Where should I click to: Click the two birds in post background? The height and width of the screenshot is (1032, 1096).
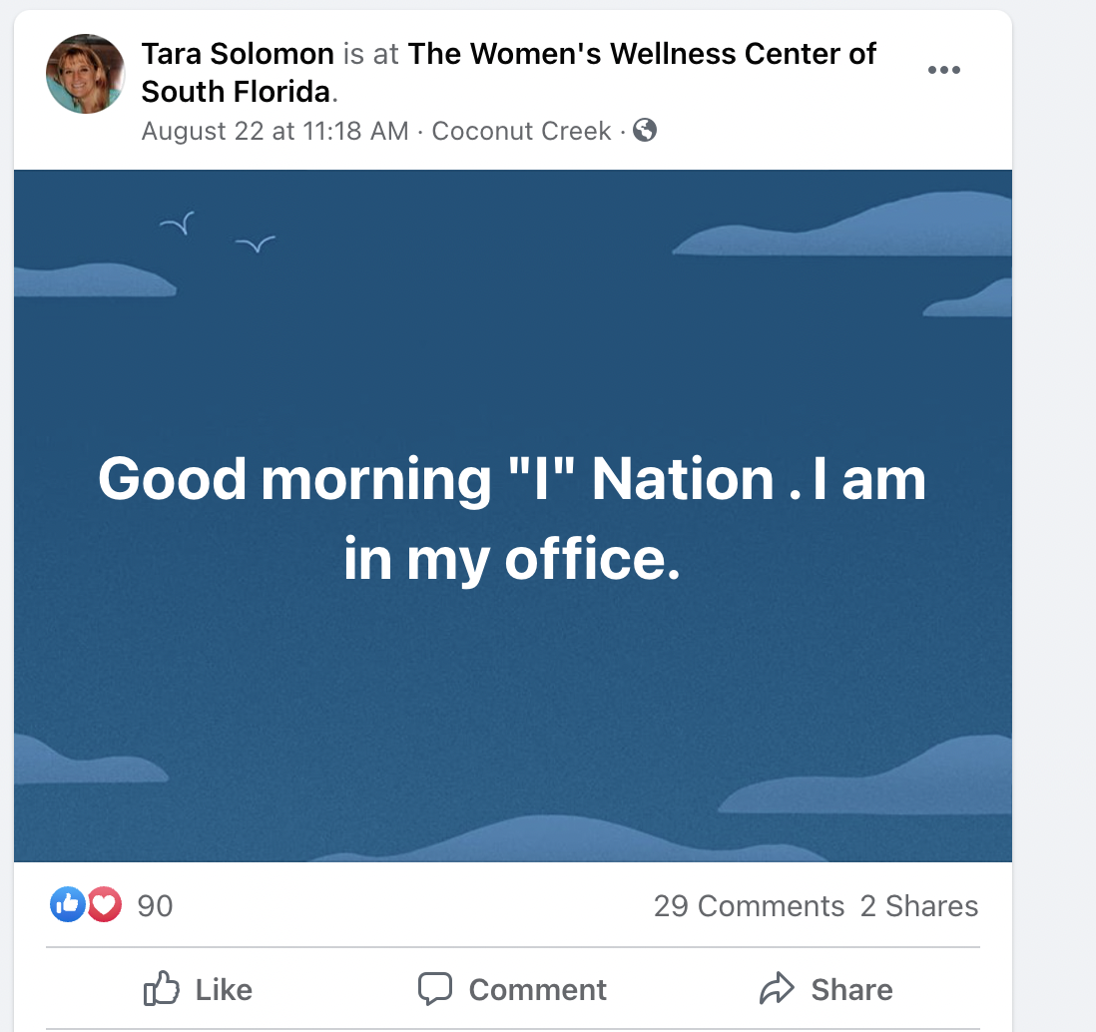[217, 232]
